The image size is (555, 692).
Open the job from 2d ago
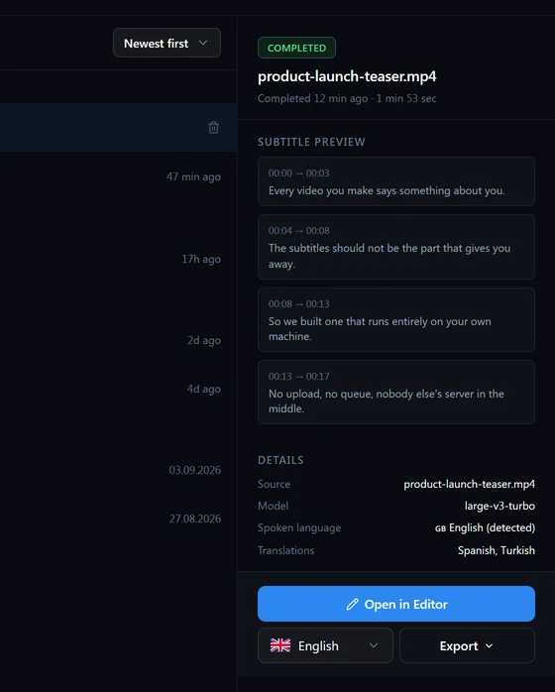coord(119,340)
